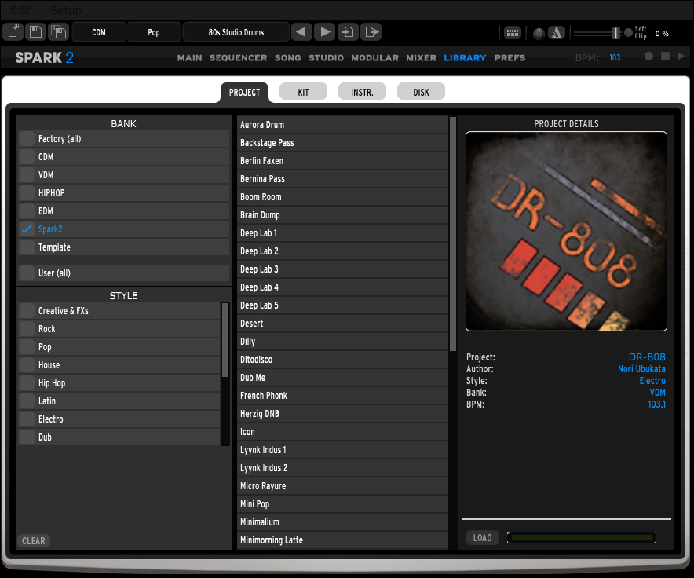Open the 80s Studio Drums preset dropdown
The width and height of the screenshot is (694, 578).
click(x=236, y=32)
